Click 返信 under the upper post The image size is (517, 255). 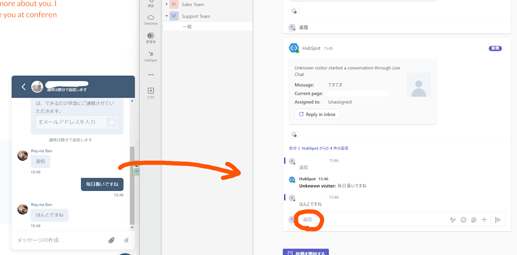(x=304, y=27)
